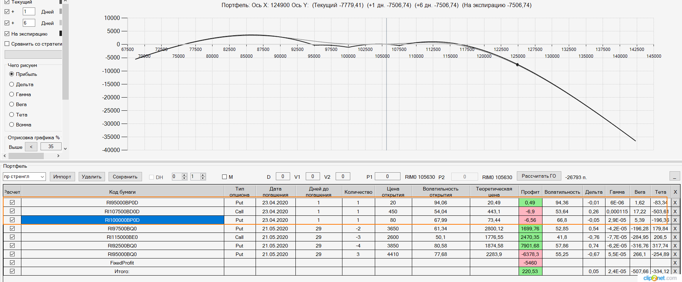682x282 pixels.
Task: Click the Код бумаги column header
Action: tap(122, 192)
